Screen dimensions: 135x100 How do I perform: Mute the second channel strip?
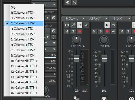[94, 31]
